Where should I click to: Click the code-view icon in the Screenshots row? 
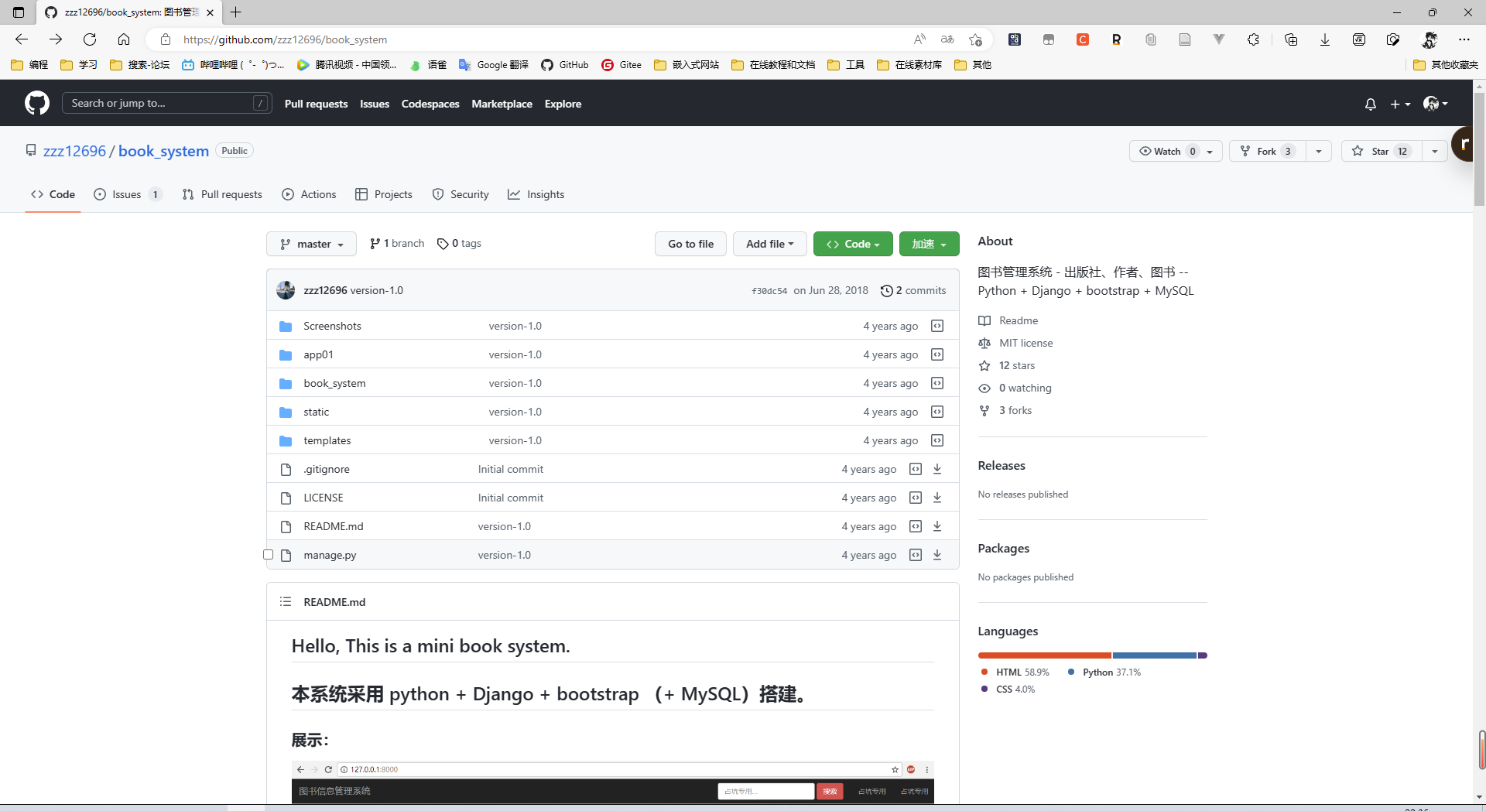[937, 326]
